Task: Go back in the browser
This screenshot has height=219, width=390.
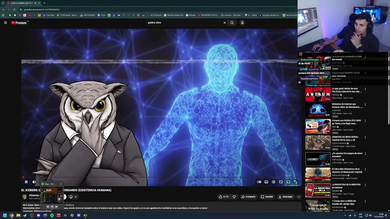Action: click(x=3, y=9)
